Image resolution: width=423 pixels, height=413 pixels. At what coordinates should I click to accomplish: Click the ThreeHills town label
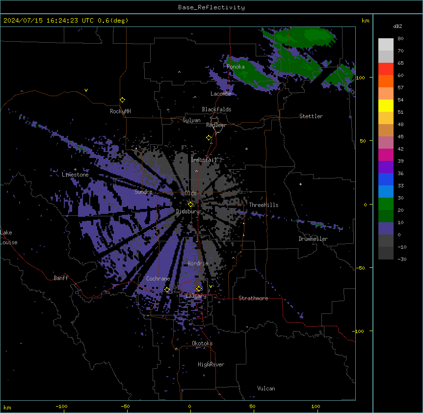(264, 205)
